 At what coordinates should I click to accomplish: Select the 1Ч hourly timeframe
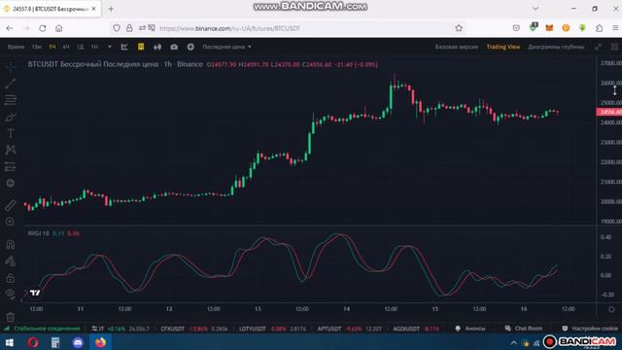tap(52, 47)
